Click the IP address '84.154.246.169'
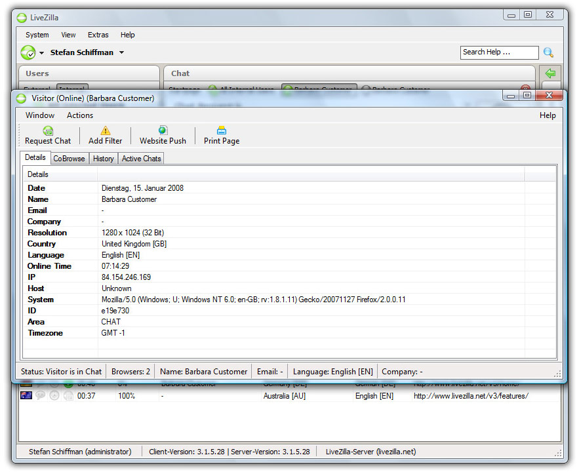Image resolution: width=579 pixels, height=472 pixels. pyautogui.click(x=127, y=277)
